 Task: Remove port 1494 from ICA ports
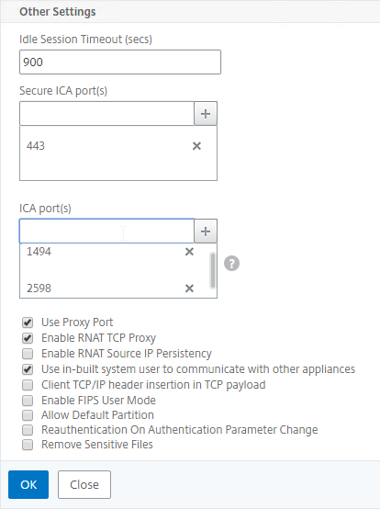(189, 252)
